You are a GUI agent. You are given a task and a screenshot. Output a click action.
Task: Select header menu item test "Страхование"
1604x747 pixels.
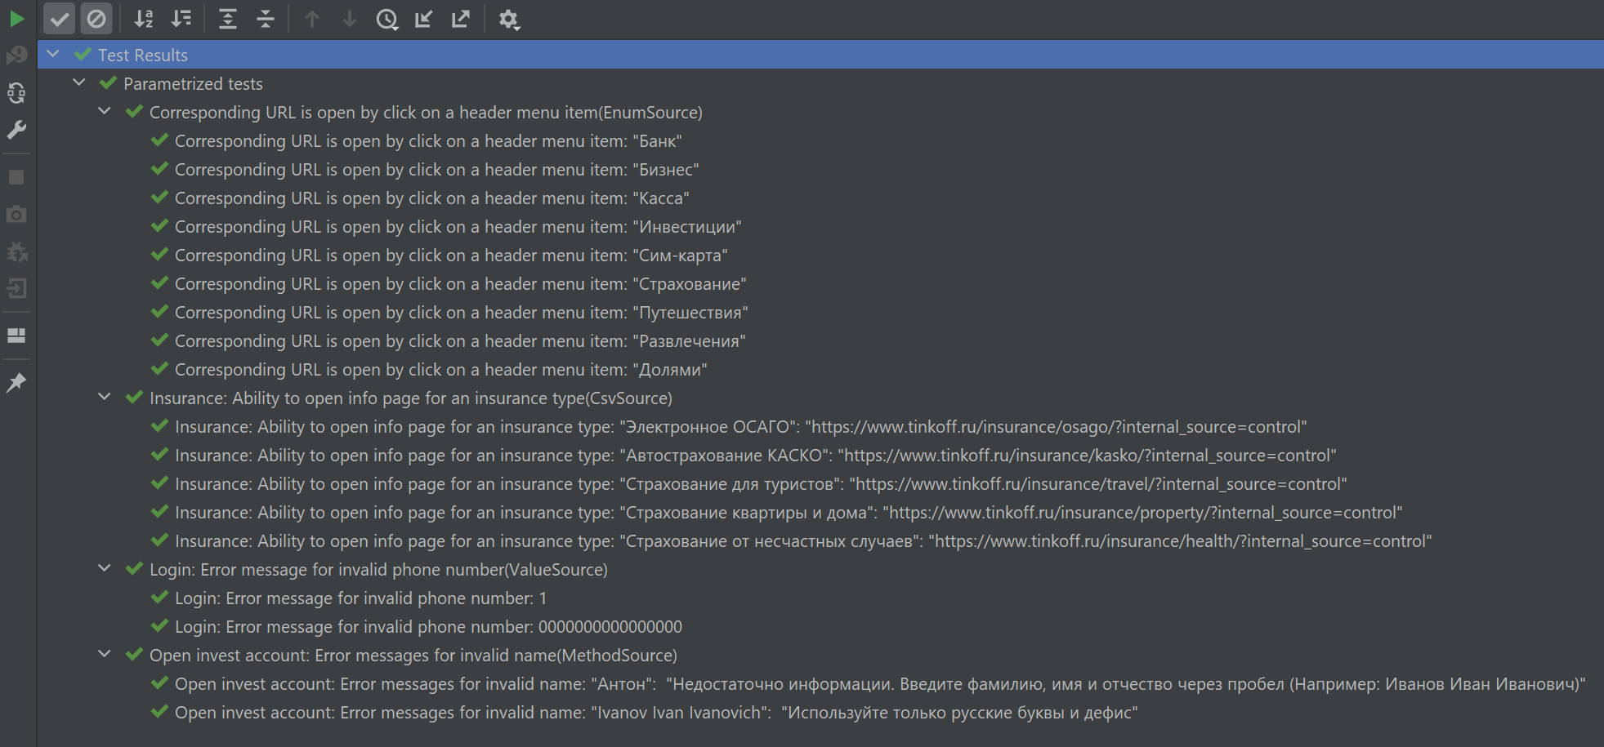point(460,284)
